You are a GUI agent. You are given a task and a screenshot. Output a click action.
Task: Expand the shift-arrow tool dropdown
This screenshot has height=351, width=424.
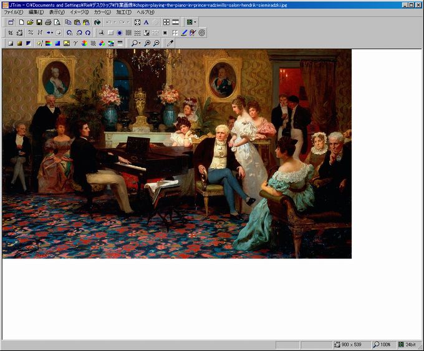pyautogui.click(x=49, y=32)
